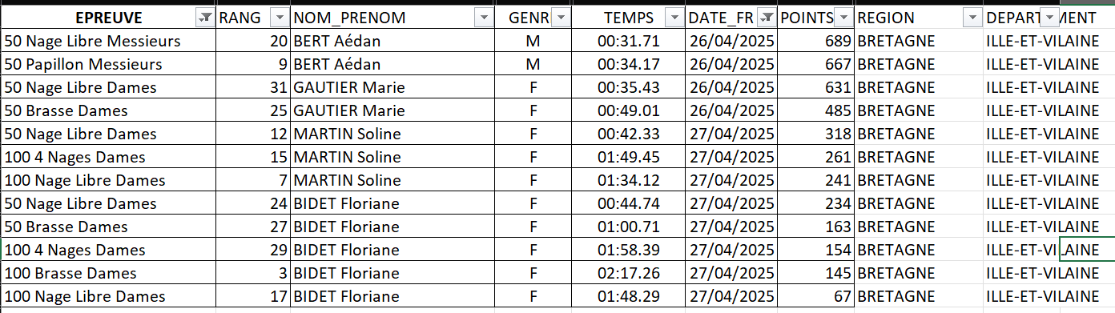Select the points cell showing 689
Screen dimensions: 1115x313
pyautogui.click(x=815, y=41)
